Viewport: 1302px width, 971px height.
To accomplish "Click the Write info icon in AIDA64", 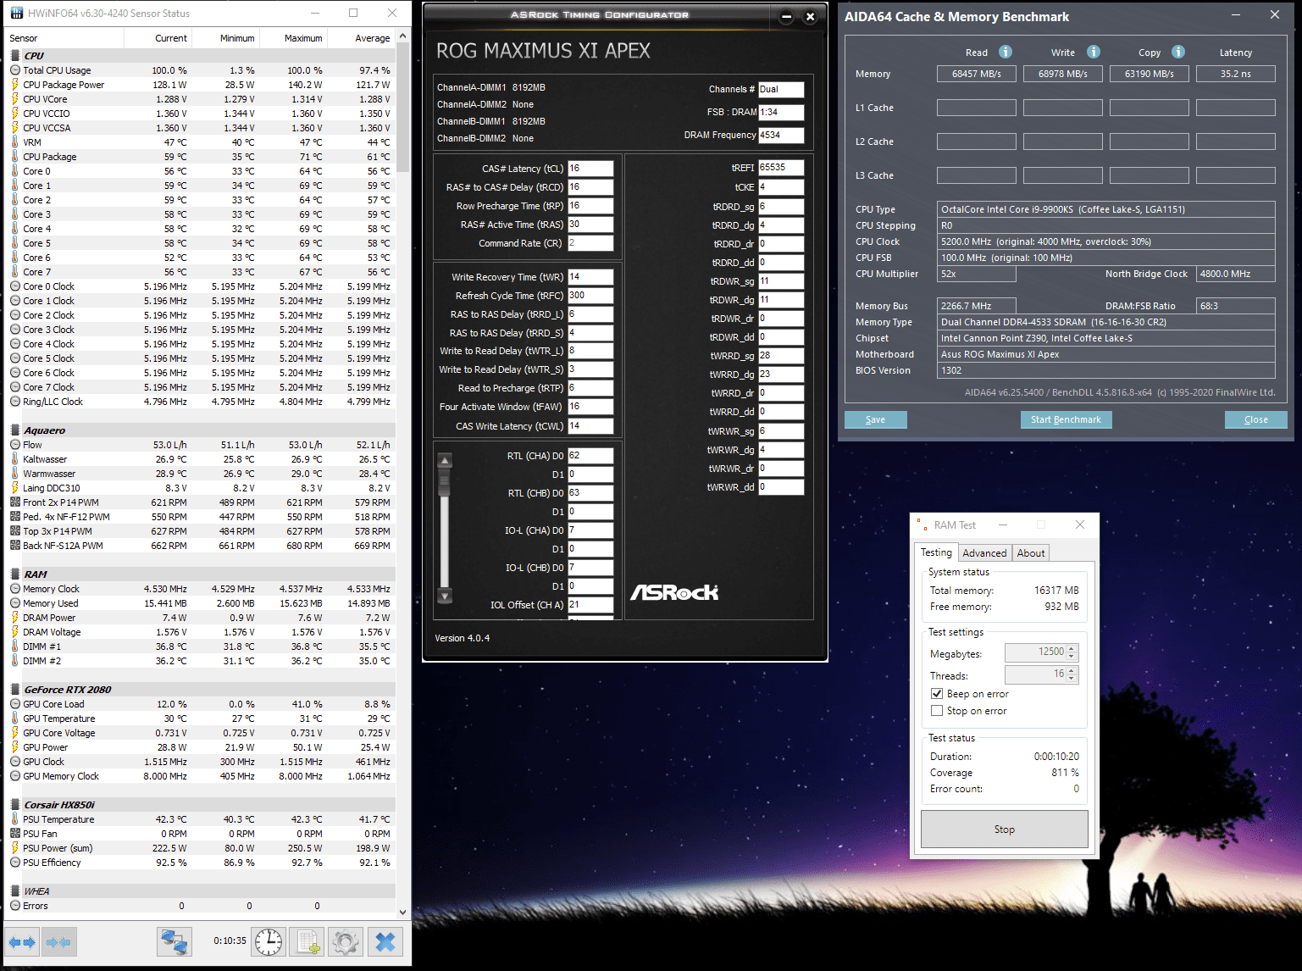I will click(1094, 52).
